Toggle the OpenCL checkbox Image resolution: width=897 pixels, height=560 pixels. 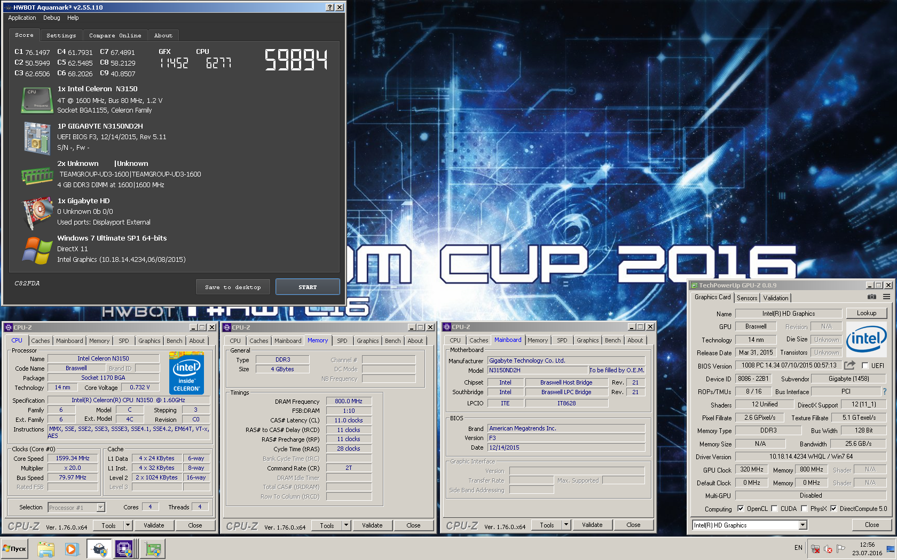pyautogui.click(x=741, y=509)
